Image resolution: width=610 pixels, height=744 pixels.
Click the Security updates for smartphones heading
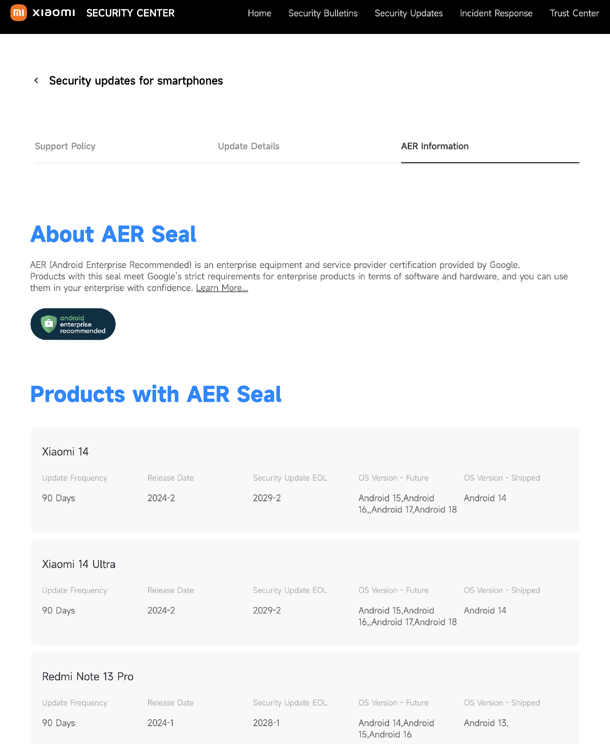(136, 80)
